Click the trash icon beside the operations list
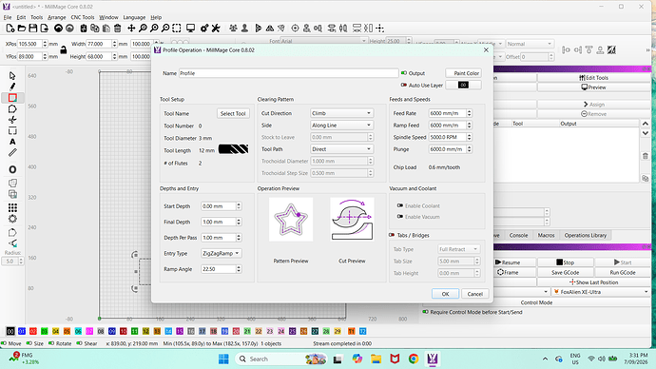Viewport: 656px width, 369px height. point(646,156)
